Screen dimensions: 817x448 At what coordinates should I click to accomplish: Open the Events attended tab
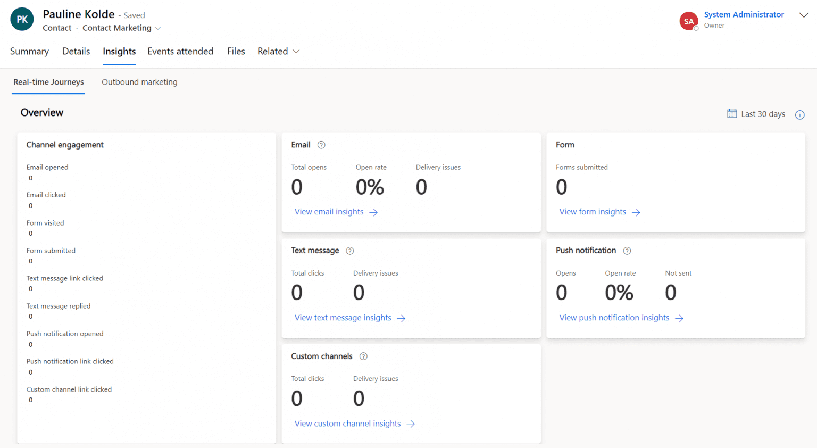(180, 51)
